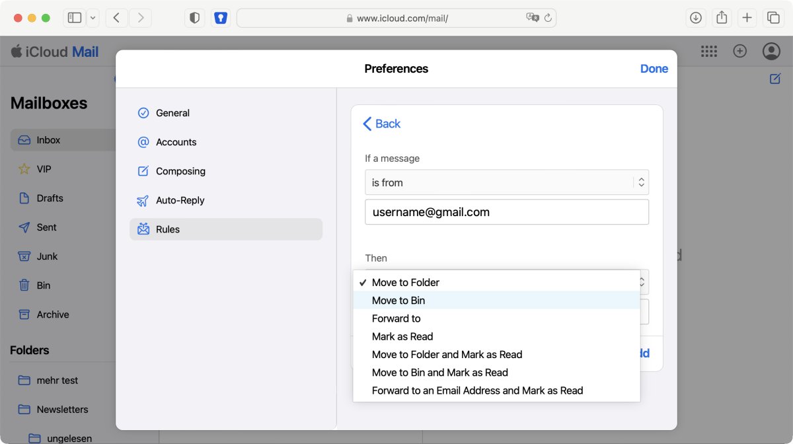Reload the page with refresh icon
The height and width of the screenshot is (444, 793).
pos(548,18)
